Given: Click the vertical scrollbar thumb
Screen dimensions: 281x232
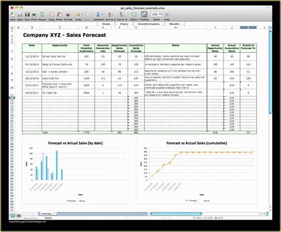Looking at the screenshot, I should coord(270,72).
